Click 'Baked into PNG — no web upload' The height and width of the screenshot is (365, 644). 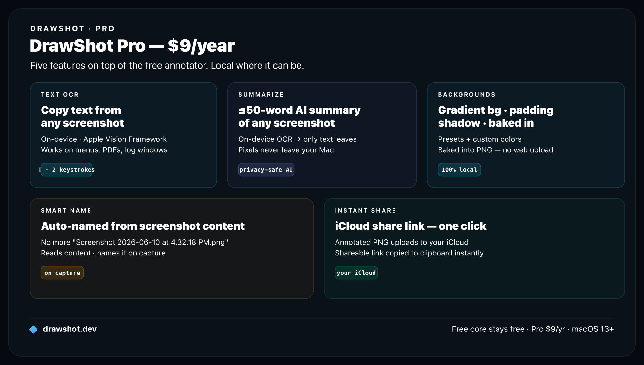click(x=496, y=150)
